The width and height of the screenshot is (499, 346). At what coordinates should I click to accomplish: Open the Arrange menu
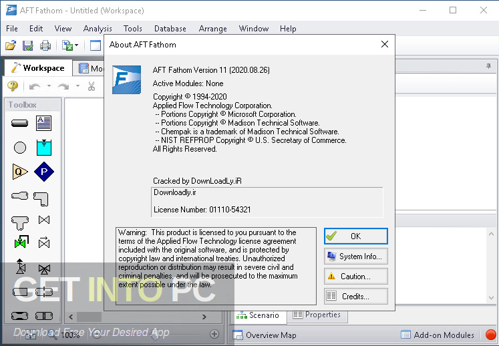212,29
